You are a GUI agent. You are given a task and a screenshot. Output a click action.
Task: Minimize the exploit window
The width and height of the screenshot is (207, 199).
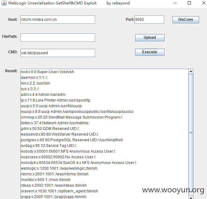[x=175, y=3]
